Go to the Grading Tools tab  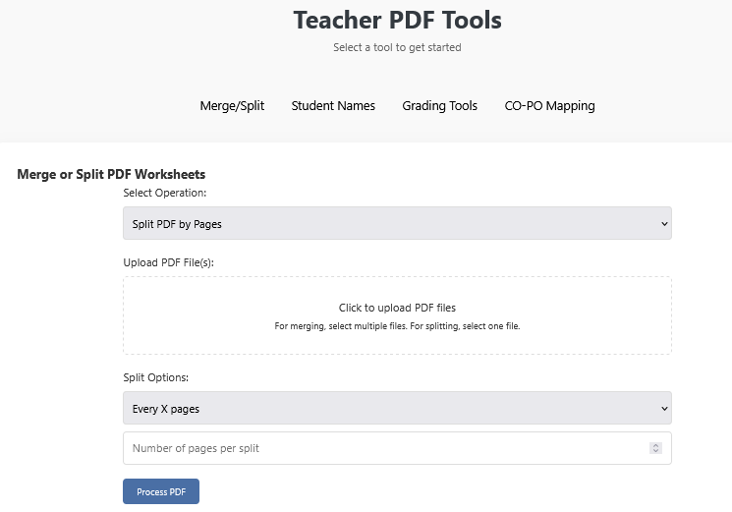439,106
